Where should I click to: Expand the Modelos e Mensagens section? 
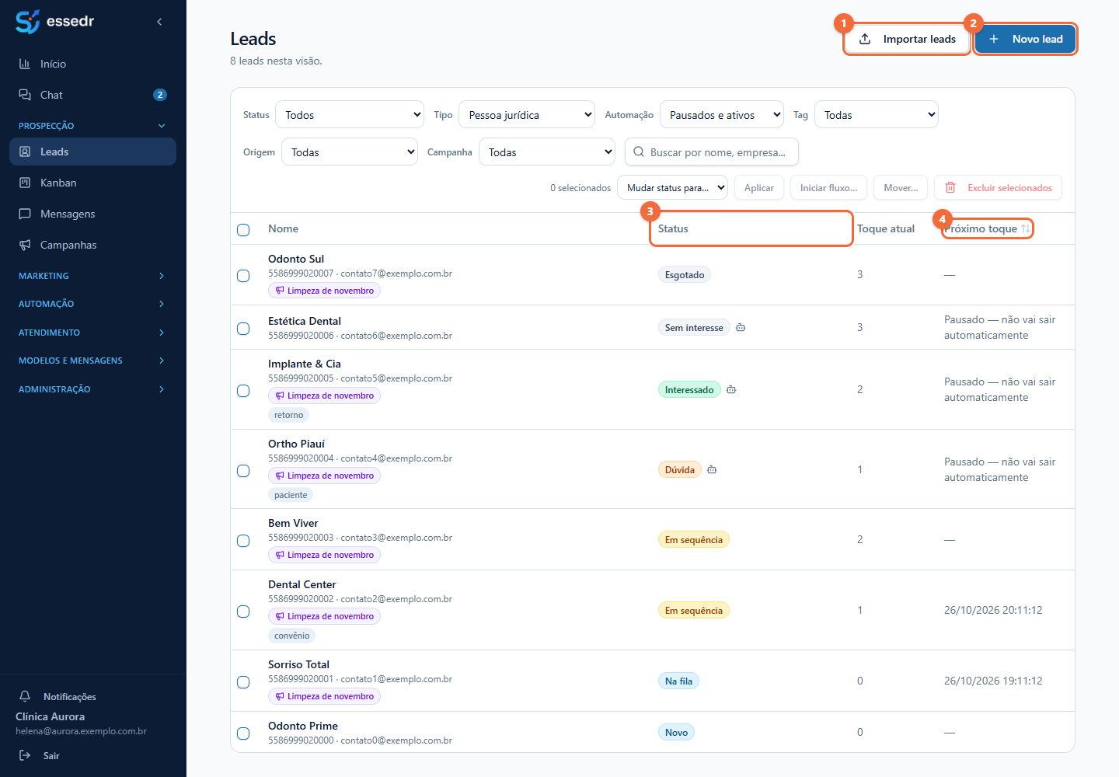point(93,361)
